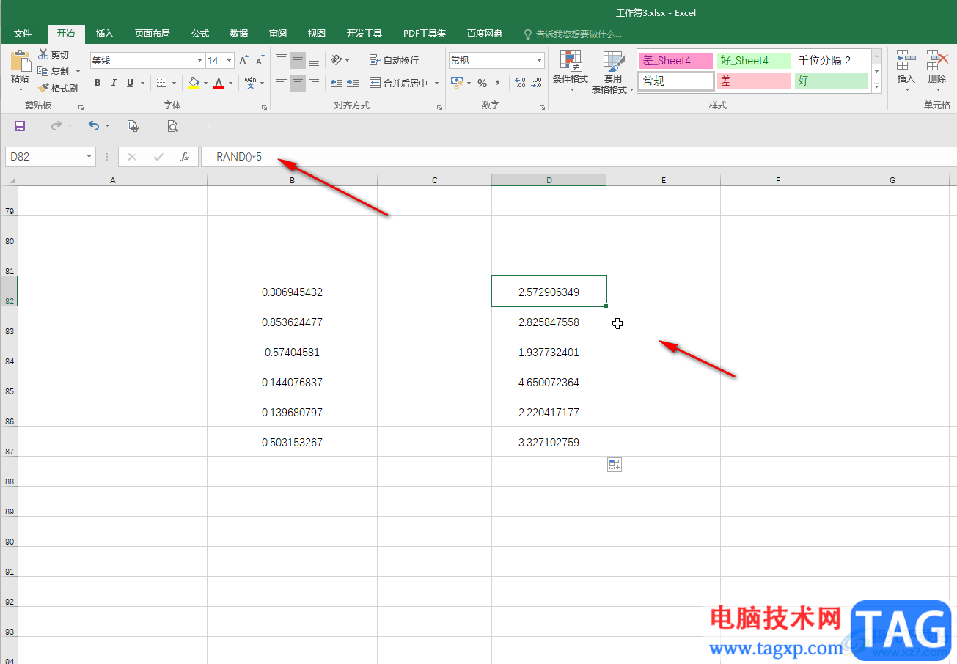Decrease decimal places

[x=537, y=83]
